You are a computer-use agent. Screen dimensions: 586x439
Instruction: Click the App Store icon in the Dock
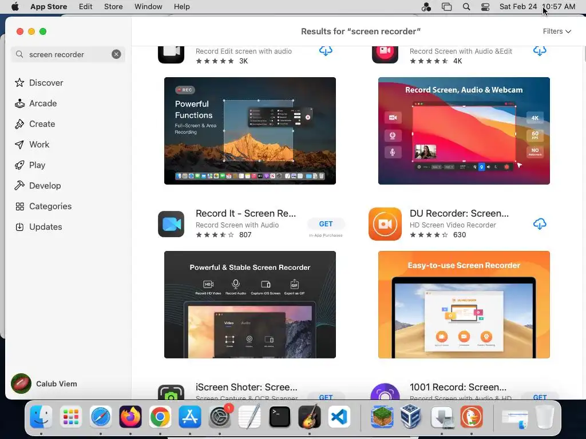pos(190,417)
